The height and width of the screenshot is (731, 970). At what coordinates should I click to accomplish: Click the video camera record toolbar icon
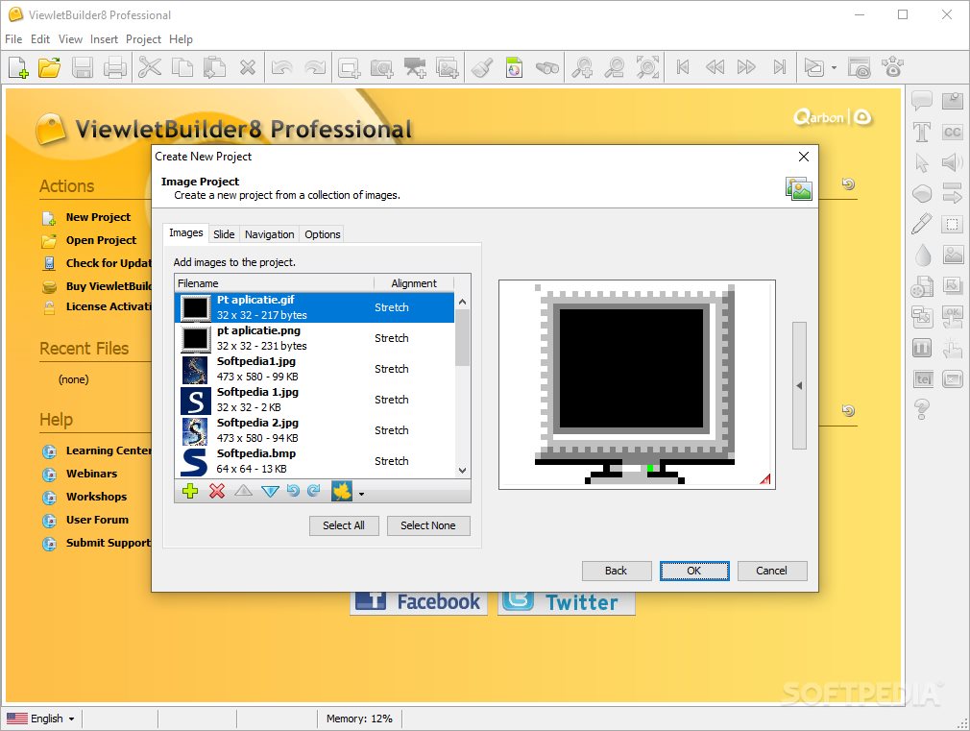pos(415,68)
